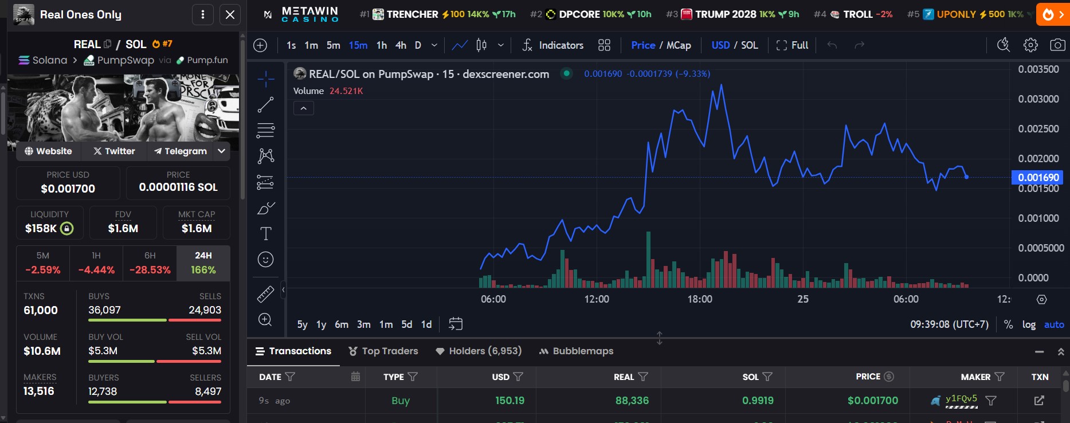Open the emoji sticker tool
This screenshot has width=1070, height=423.
click(x=265, y=260)
